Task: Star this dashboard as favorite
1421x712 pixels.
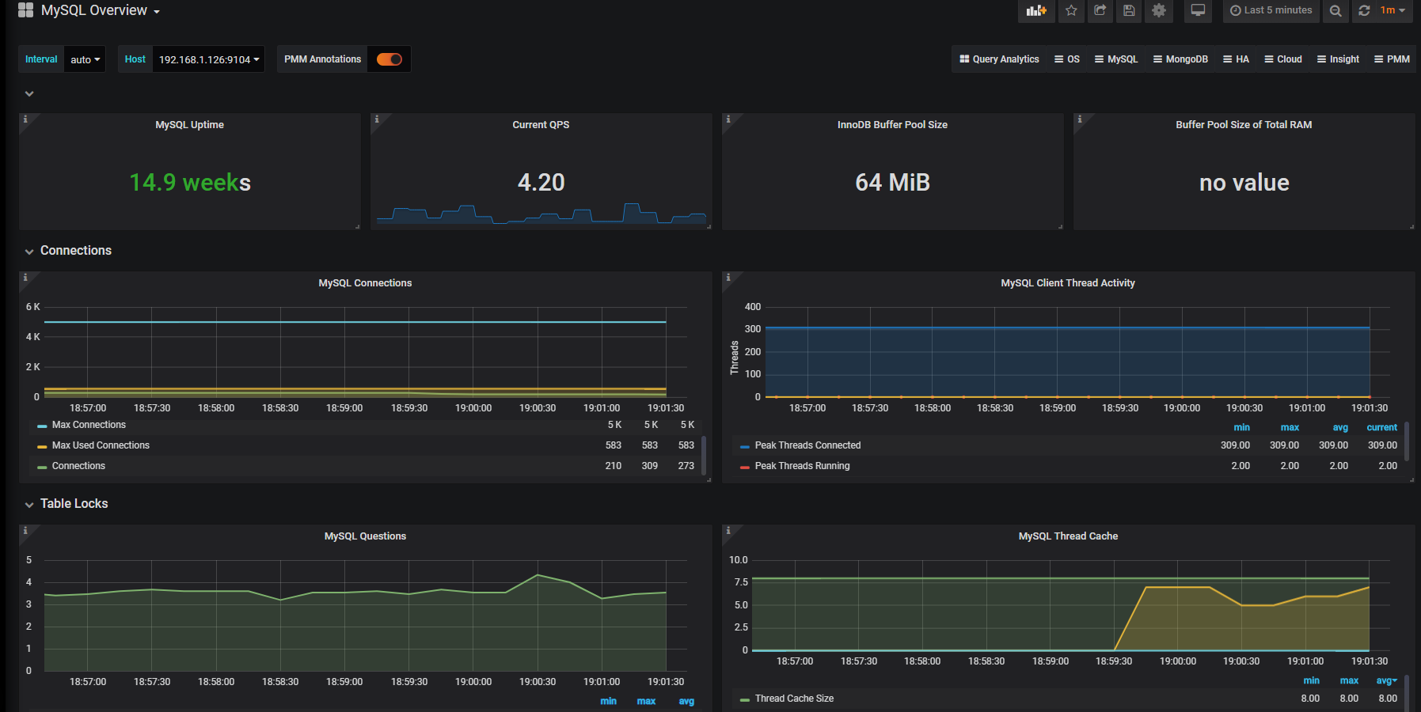Action: pos(1071,10)
